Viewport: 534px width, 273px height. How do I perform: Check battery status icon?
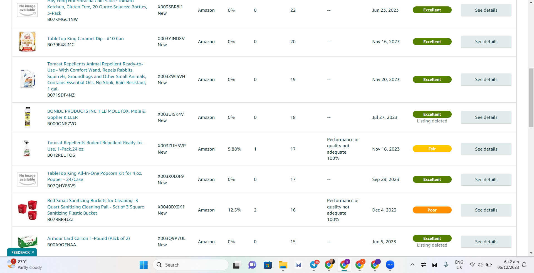tap(489, 265)
